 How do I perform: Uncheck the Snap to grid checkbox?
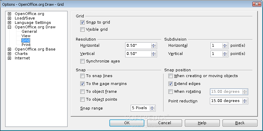click(82, 23)
